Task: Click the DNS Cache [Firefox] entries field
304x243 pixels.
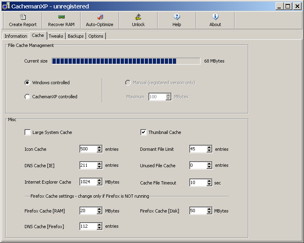Action: 88,227
